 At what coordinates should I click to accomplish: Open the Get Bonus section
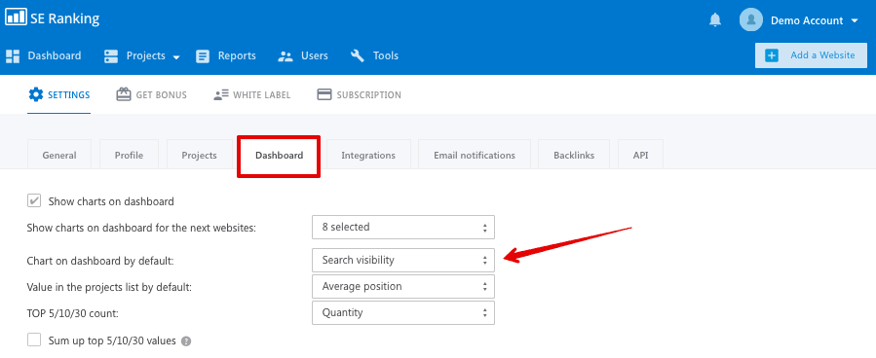[x=151, y=94]
